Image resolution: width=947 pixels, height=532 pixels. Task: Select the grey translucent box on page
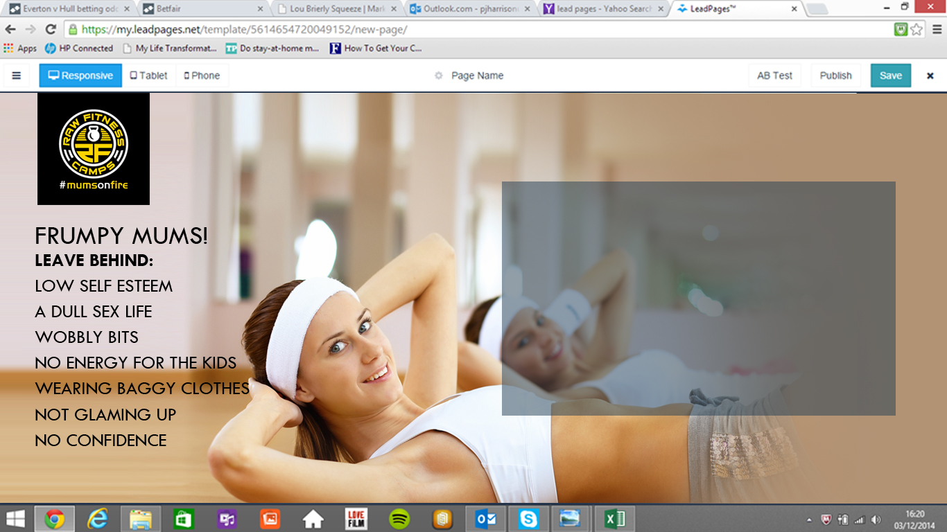pyautogui.click(x=699, y=299)
